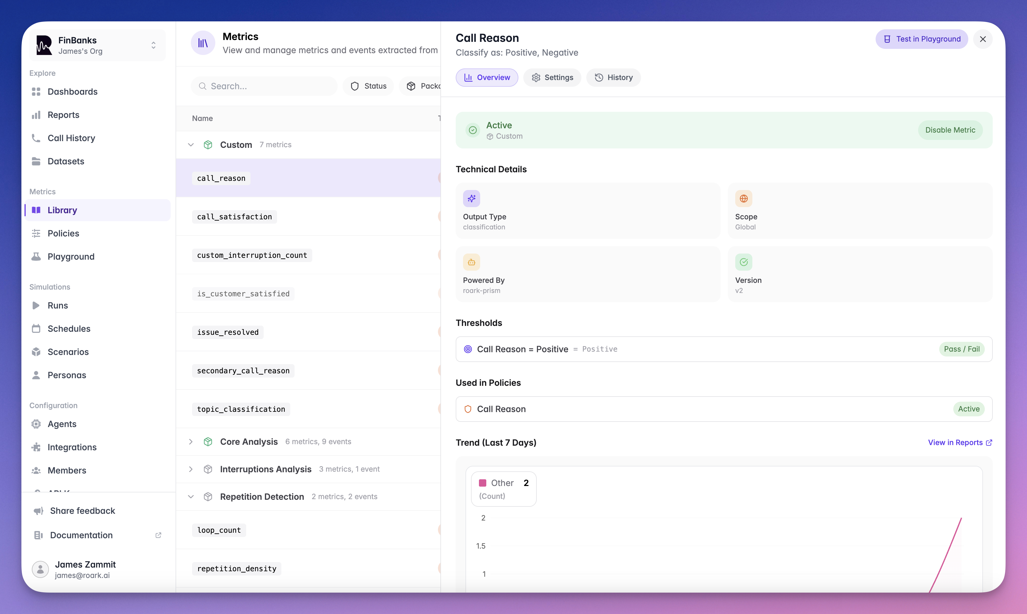Click the Agents chip icon

pyautogui.click(x=36, y=424)
